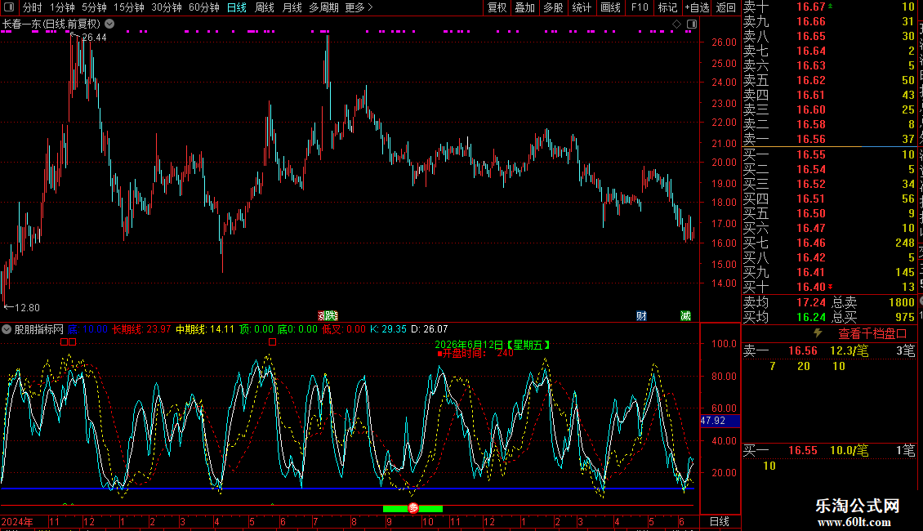Activate the 画线 drawing tool
Screen dimensions: 923x531
[610, 7]
